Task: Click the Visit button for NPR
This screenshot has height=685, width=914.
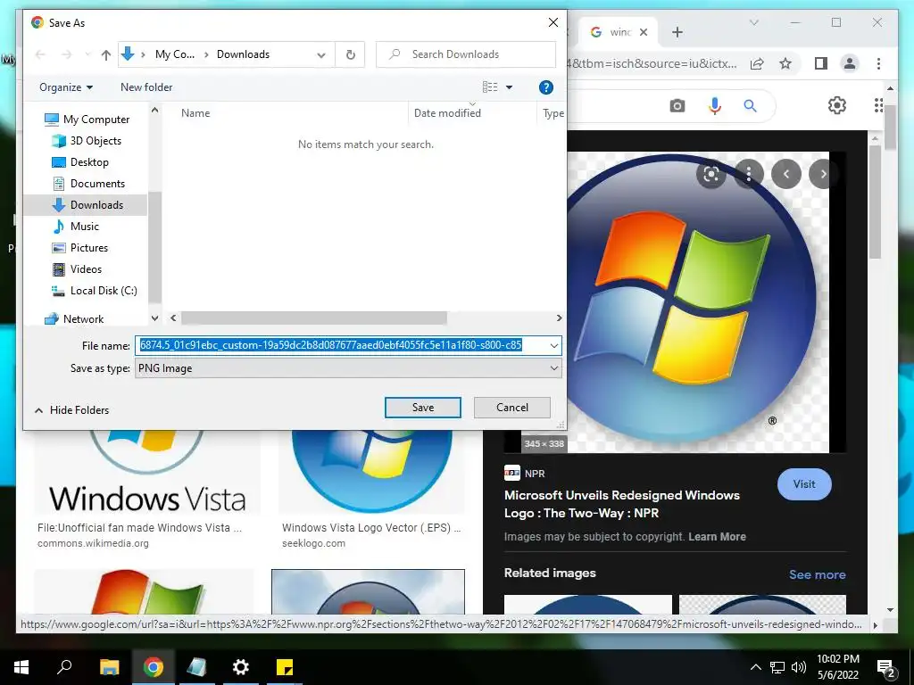Action: [x=804, y=484]
